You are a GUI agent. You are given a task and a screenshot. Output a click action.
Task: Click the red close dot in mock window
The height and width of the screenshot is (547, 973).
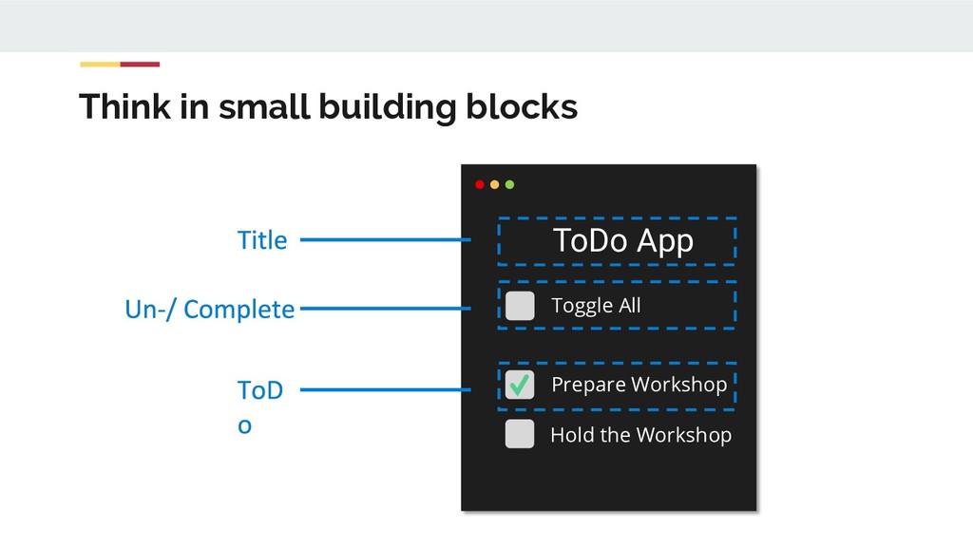click(480, 184)
